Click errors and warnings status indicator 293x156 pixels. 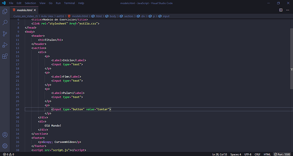point(8,154)
